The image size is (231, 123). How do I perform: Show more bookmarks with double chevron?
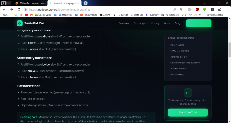(200, 15)
